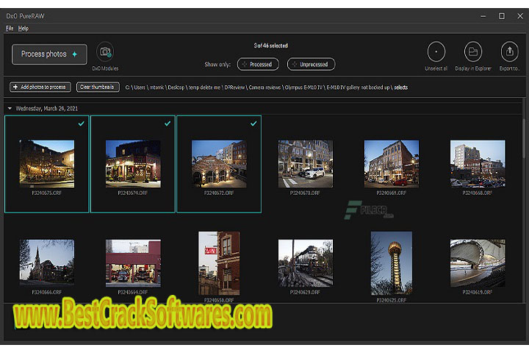Click the sparkle icon on Process photos
This screenshot has width=529, height=353.
click(74, 54)
